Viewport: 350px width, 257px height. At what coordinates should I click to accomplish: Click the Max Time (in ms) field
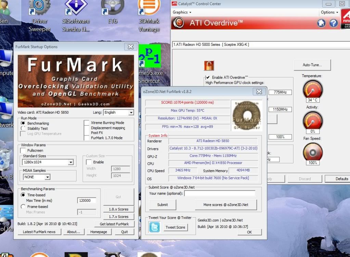pyautogui.click(x=87, y=201)
